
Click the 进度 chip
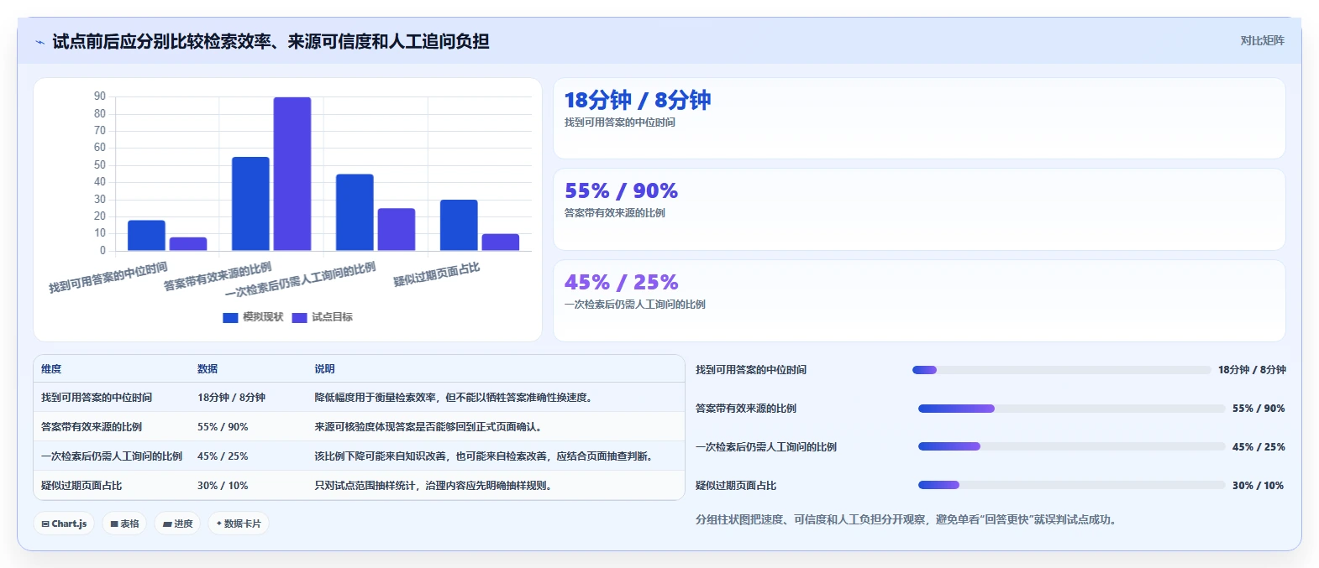click(177, 524)
